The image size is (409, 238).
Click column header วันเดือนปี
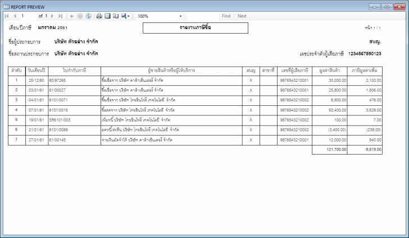37,71
